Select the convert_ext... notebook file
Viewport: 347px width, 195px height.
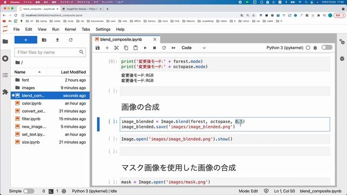point(50,111)
